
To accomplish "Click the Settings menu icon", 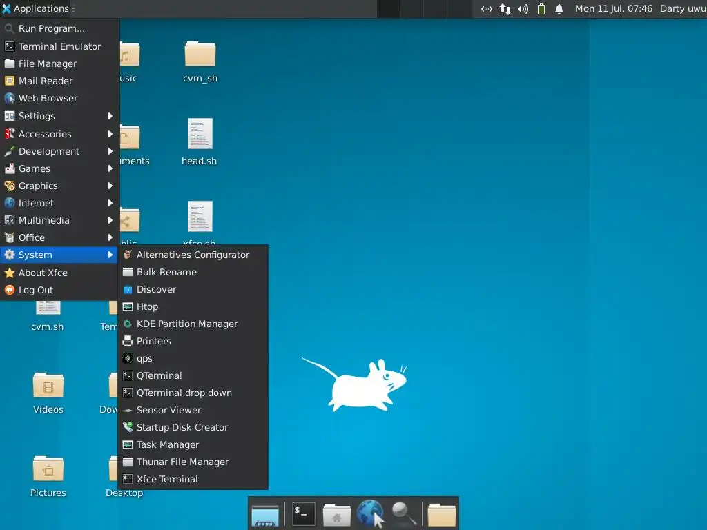I will click(x=10, y=116).
